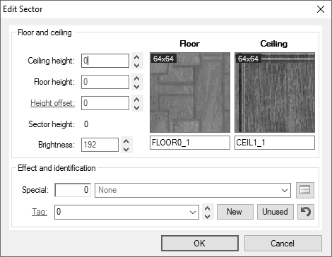Open the Tag combo box dropdown arrow
The width and height of the screenshot is (332, 257).
pos(193,212)
